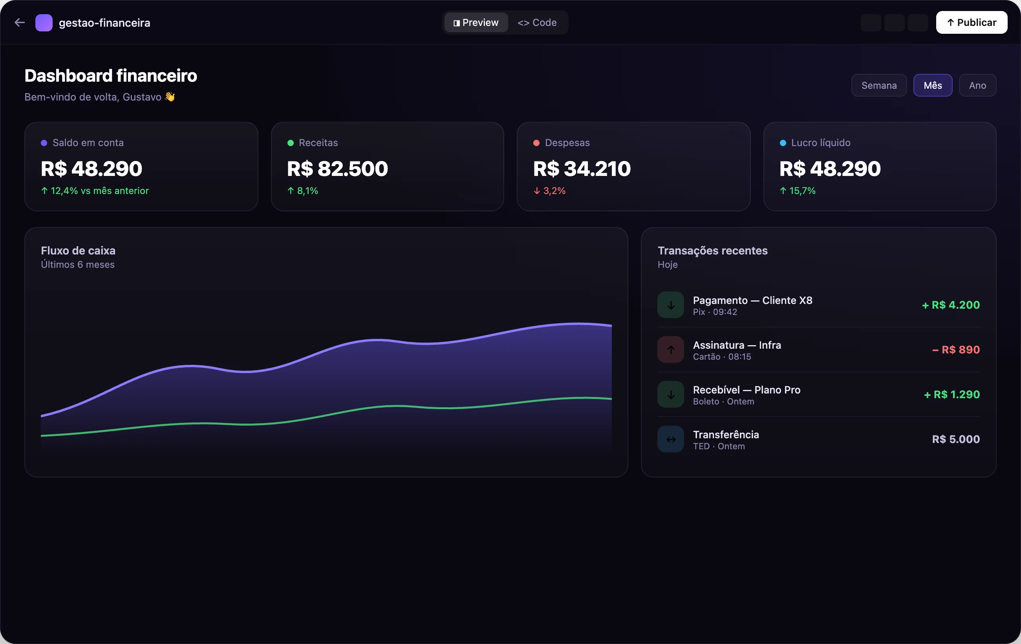Click the 8,1% growth indicator

pos(303,191)
